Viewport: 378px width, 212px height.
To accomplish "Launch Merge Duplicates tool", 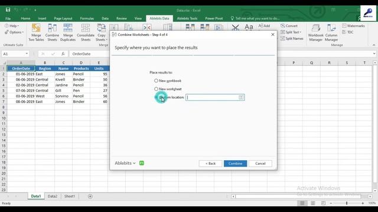I will (68, 32).
